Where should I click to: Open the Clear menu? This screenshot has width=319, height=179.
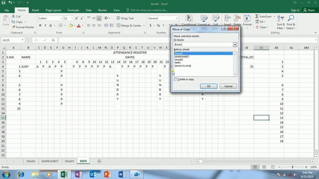tap(262, 27)
